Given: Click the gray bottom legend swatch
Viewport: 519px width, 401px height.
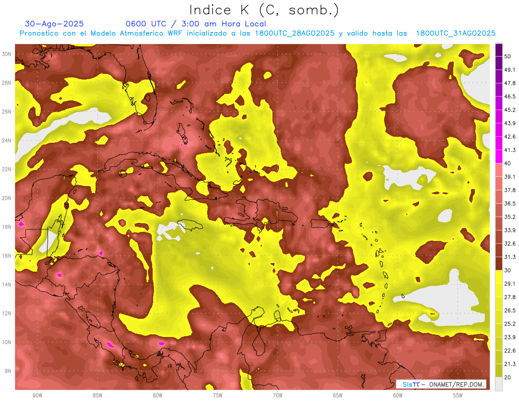Looking at the screenshot, I should point(499,384).
